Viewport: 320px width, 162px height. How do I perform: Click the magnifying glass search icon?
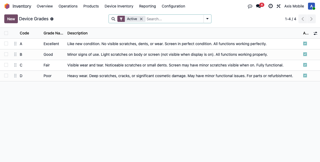coord(113,19)
